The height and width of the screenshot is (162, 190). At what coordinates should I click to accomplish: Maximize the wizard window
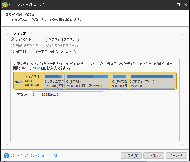[x=178, y=5]
